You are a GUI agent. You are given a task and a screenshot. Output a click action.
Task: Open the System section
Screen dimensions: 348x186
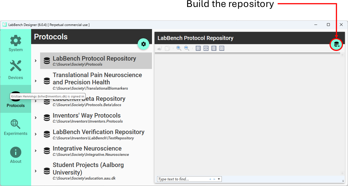16,43
